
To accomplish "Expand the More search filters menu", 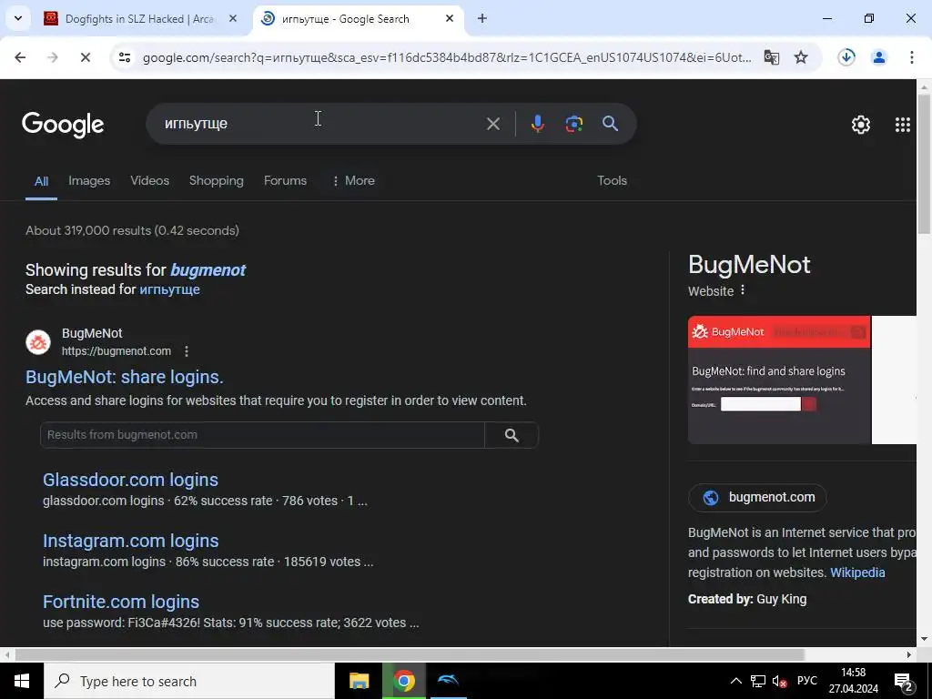I will [353, 181].
